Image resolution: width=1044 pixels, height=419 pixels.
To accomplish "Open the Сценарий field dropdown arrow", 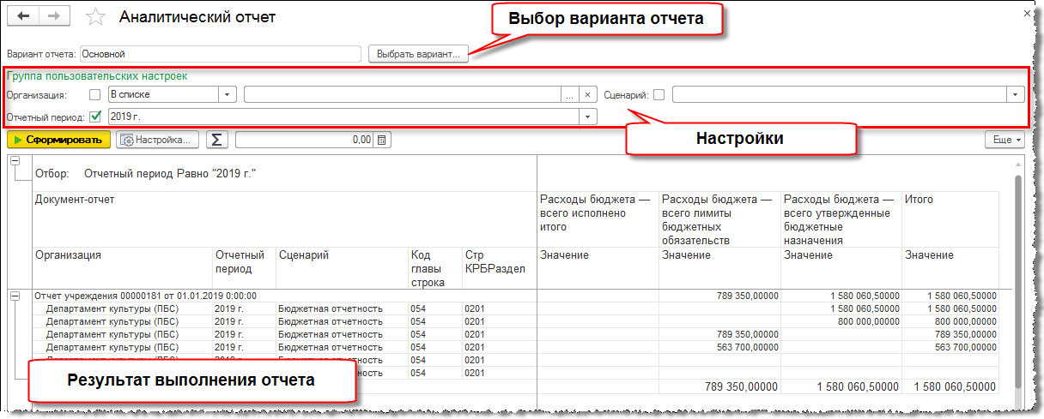I will [x=1017, y=95].
